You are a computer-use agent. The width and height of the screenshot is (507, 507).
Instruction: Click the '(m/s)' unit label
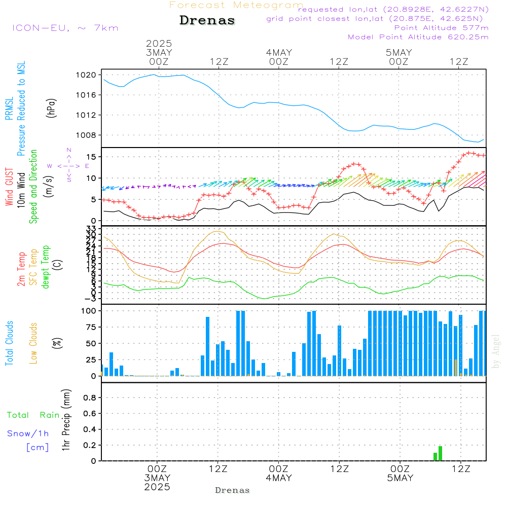[x=48, y=187]
